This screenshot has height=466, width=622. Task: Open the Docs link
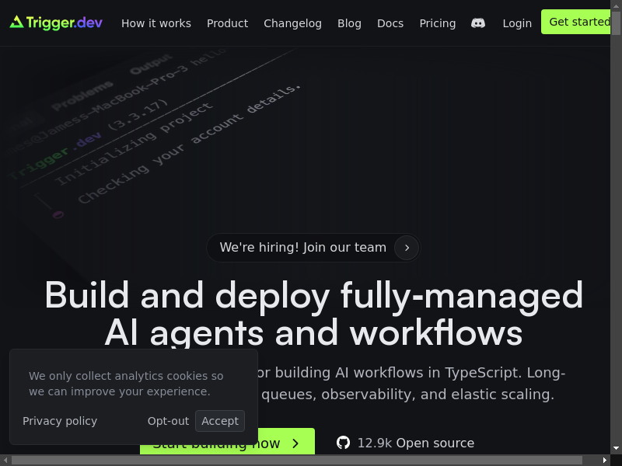point(390,23)
